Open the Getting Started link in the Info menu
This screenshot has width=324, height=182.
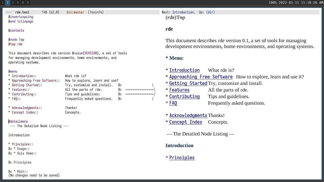pyautogui.click(x=188, y=83)
